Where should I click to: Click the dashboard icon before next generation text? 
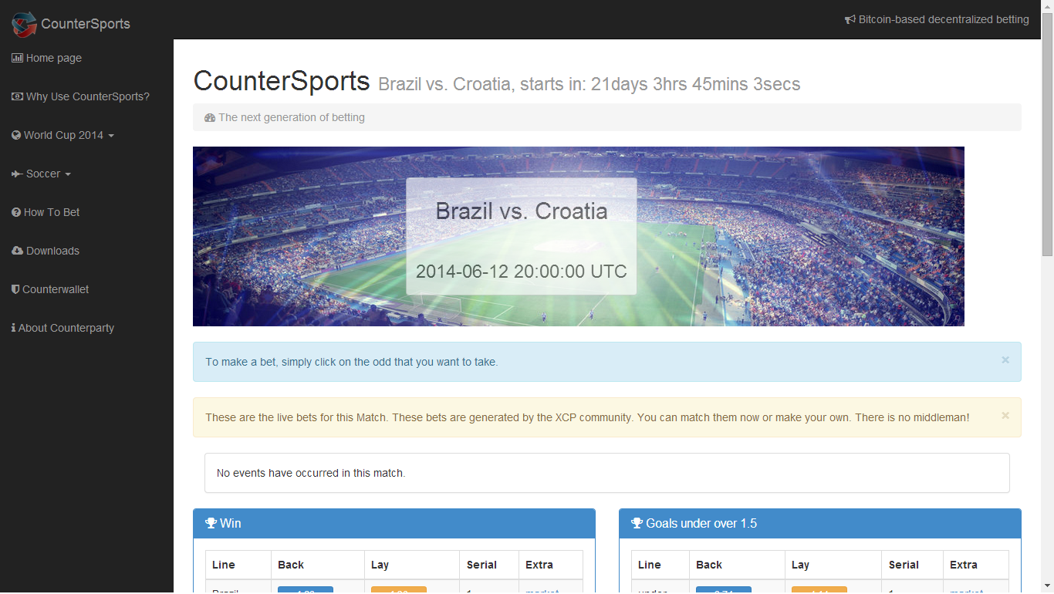pos(210,118)
